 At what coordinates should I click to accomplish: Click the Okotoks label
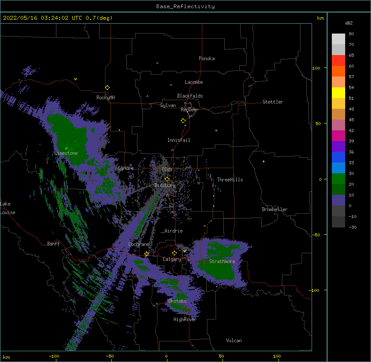177,301
